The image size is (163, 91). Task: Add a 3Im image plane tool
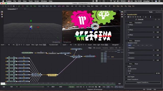[x=39, y=6]
